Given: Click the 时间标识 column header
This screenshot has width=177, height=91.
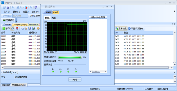Looking at the screenshot, I should coord(34,33).
